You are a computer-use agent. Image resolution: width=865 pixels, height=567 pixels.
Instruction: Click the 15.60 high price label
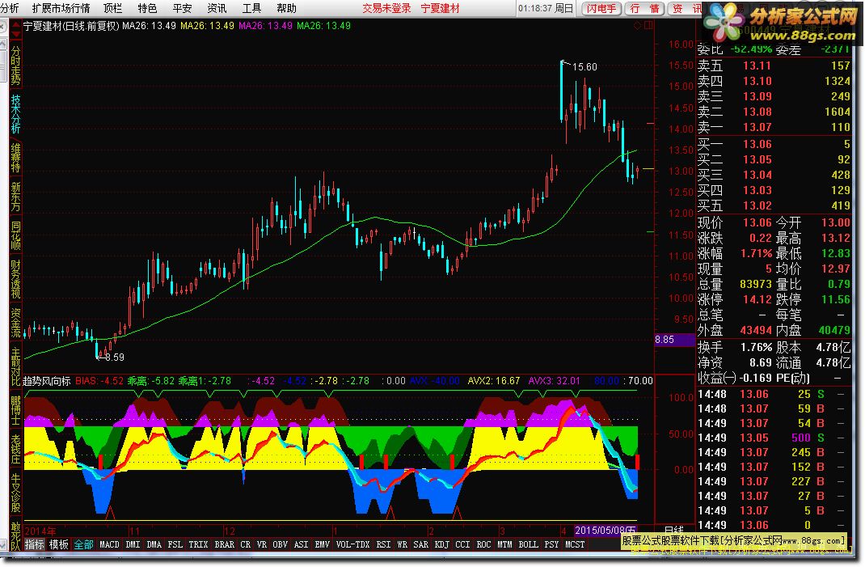click(584, 67)
